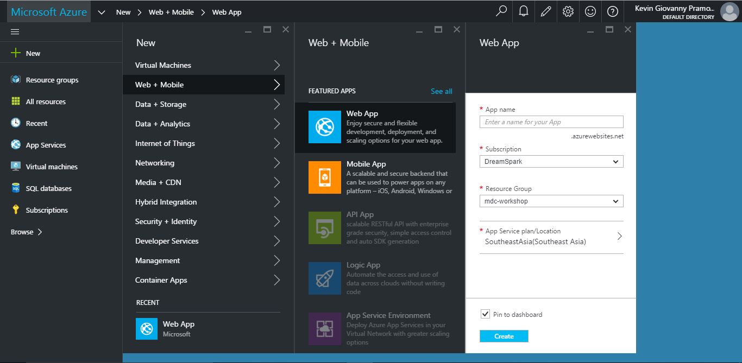Image resolution: width=742 pixels, height=363 pixels.
Task: Select the API App icon
Action: [325, 228]
